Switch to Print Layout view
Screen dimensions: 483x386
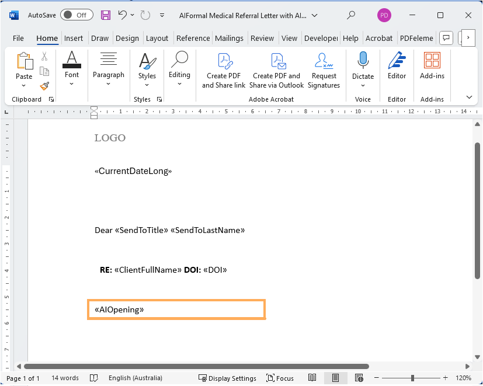335,378
